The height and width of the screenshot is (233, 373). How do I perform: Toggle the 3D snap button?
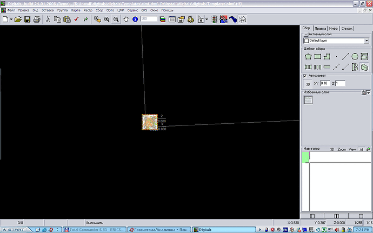[x=308, y=84]
